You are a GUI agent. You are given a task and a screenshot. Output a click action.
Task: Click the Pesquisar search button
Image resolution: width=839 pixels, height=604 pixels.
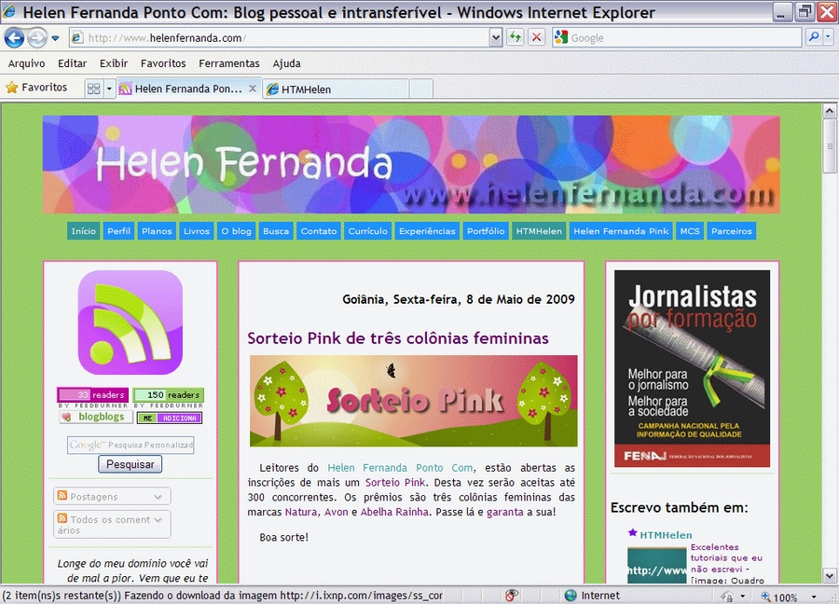tap(130, 464)
